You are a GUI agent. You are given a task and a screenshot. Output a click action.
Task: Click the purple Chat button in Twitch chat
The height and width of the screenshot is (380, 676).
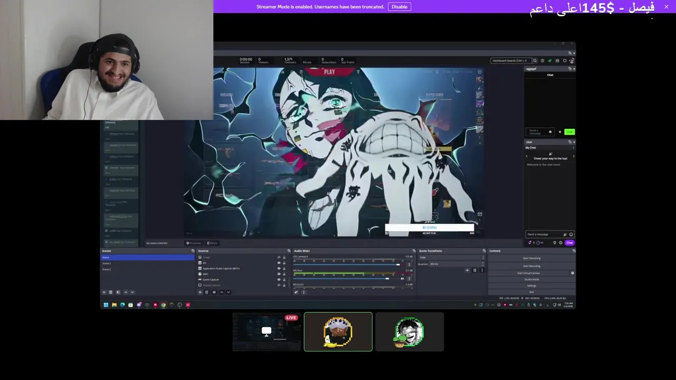coord(569,243)
